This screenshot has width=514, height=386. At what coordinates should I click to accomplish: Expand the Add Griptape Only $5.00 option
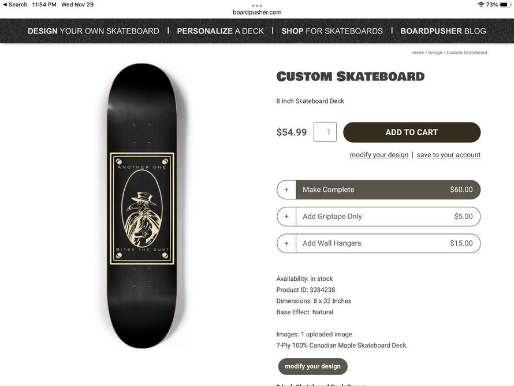click(x=388, y=217)
